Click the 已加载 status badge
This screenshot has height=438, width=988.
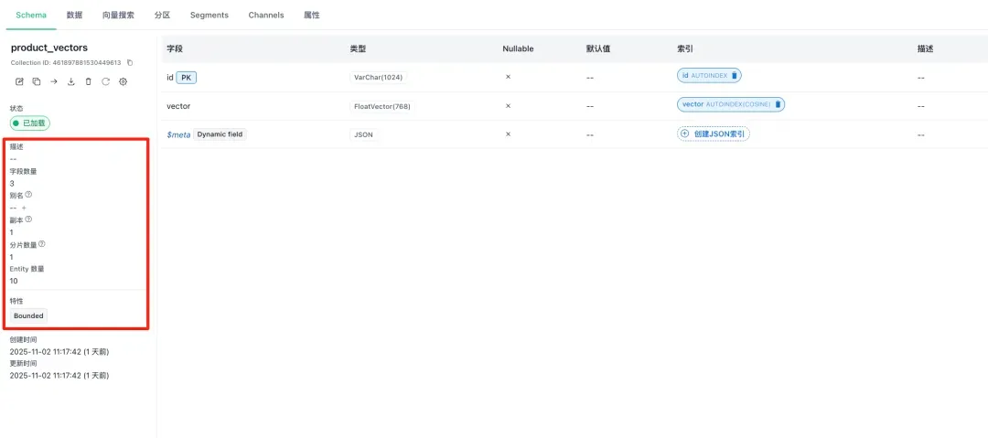[29, 123]
